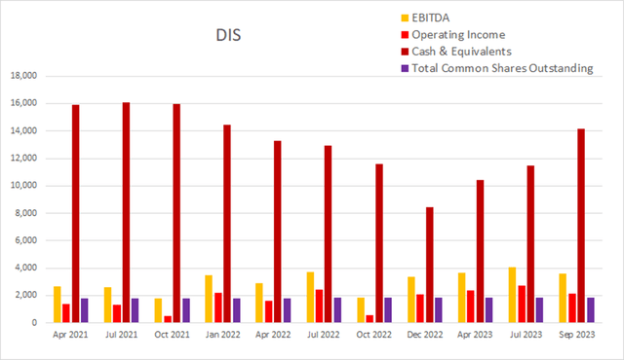Select the Jan 2022 yellow EBITDA bar

pos(209,299)
